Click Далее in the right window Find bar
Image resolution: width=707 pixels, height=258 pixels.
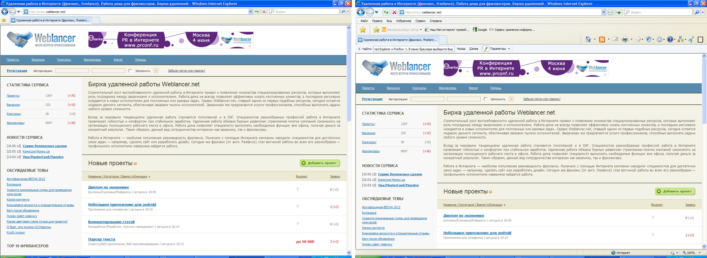(x=474, y=49)
